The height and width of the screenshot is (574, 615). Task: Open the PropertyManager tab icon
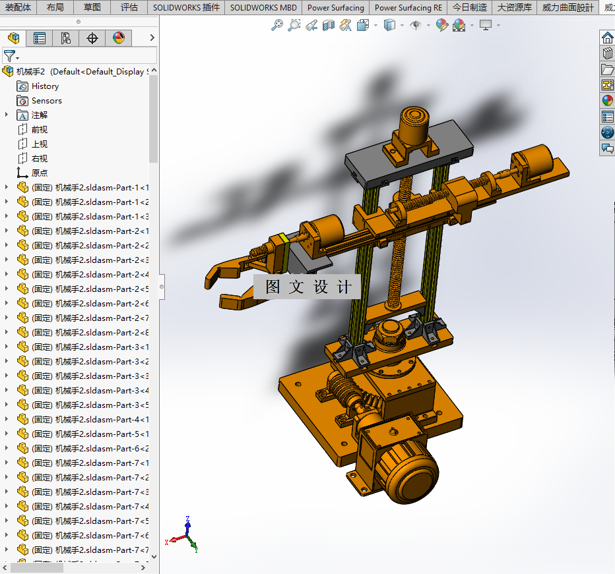pyautogui.click(x=40, y=38)
